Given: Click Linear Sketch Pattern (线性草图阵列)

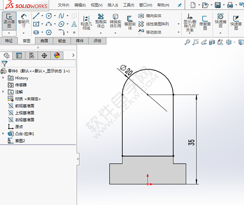Looking at the screenshot, I should [153, 24].
